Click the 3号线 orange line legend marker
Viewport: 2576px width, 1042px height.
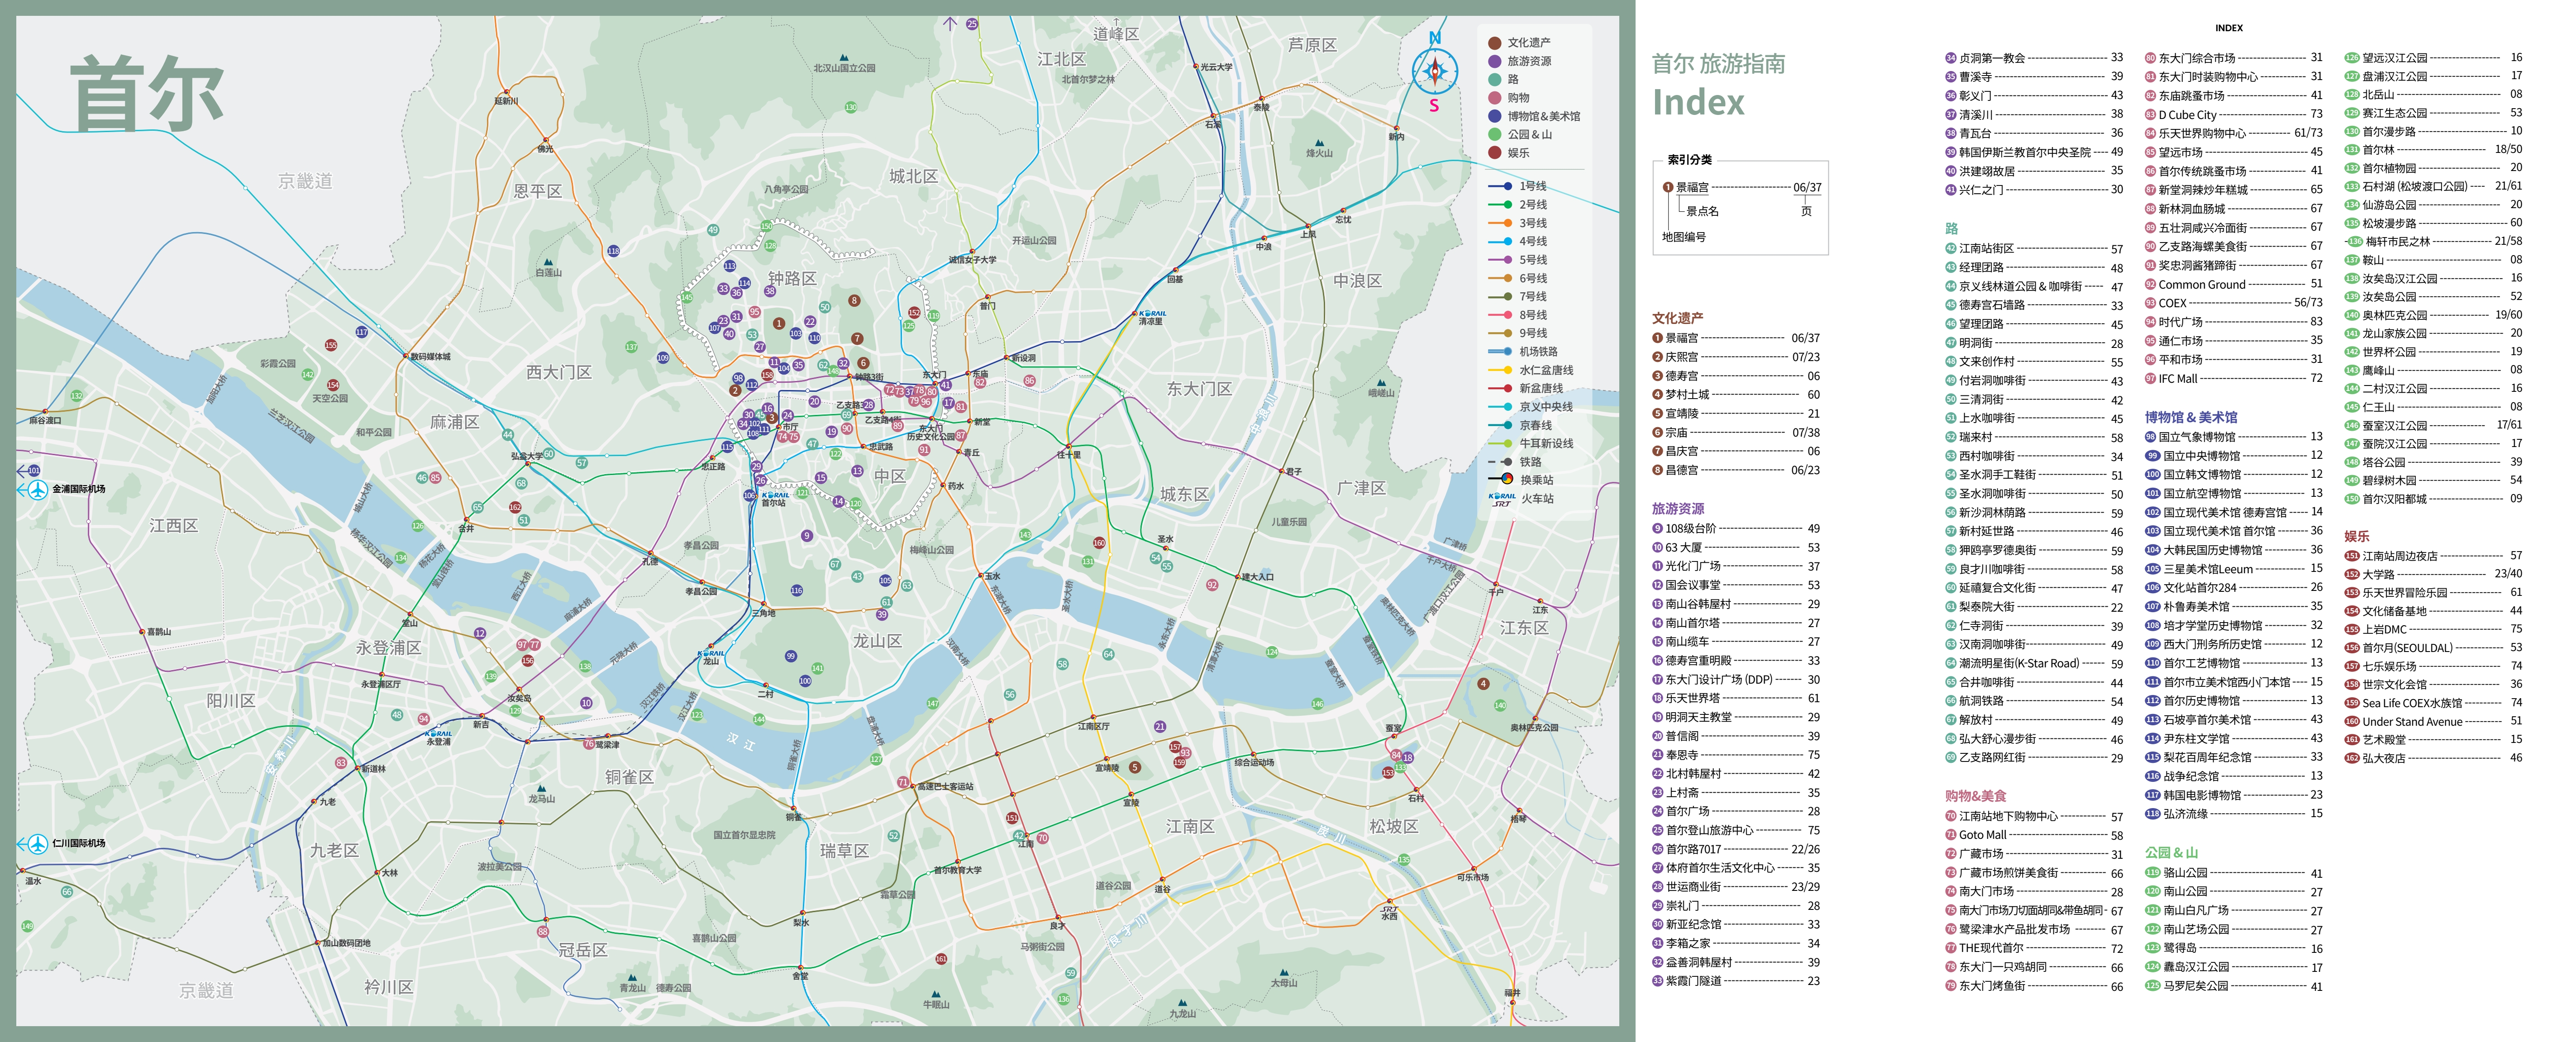(1500, 222)
